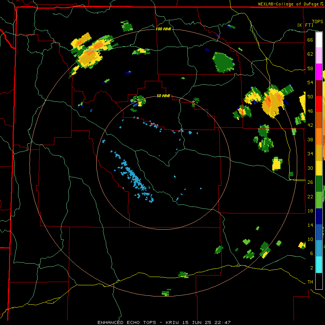Select the dark red legend band

[x=319, y=88]
